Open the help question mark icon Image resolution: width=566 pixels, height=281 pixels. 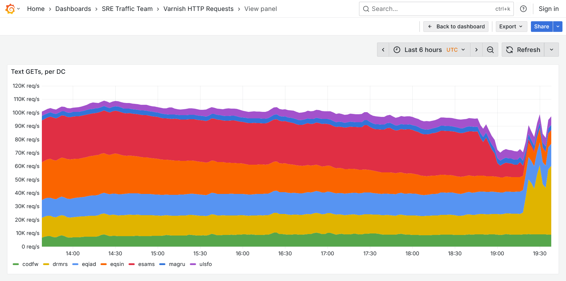pyautogui.click(x=523, y=9)
